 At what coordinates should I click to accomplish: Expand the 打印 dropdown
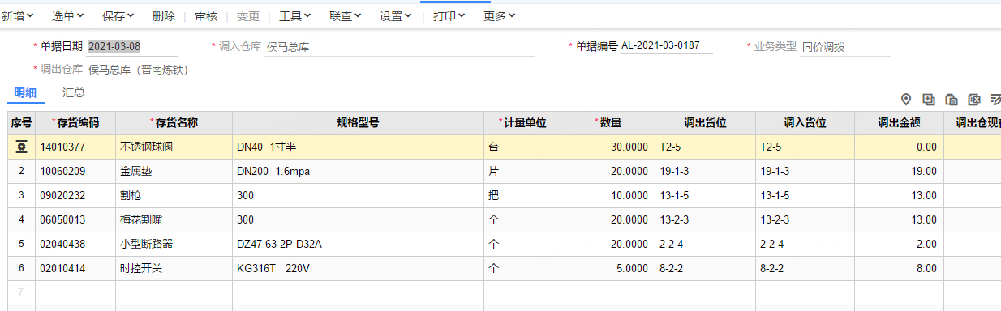[449, 15]
